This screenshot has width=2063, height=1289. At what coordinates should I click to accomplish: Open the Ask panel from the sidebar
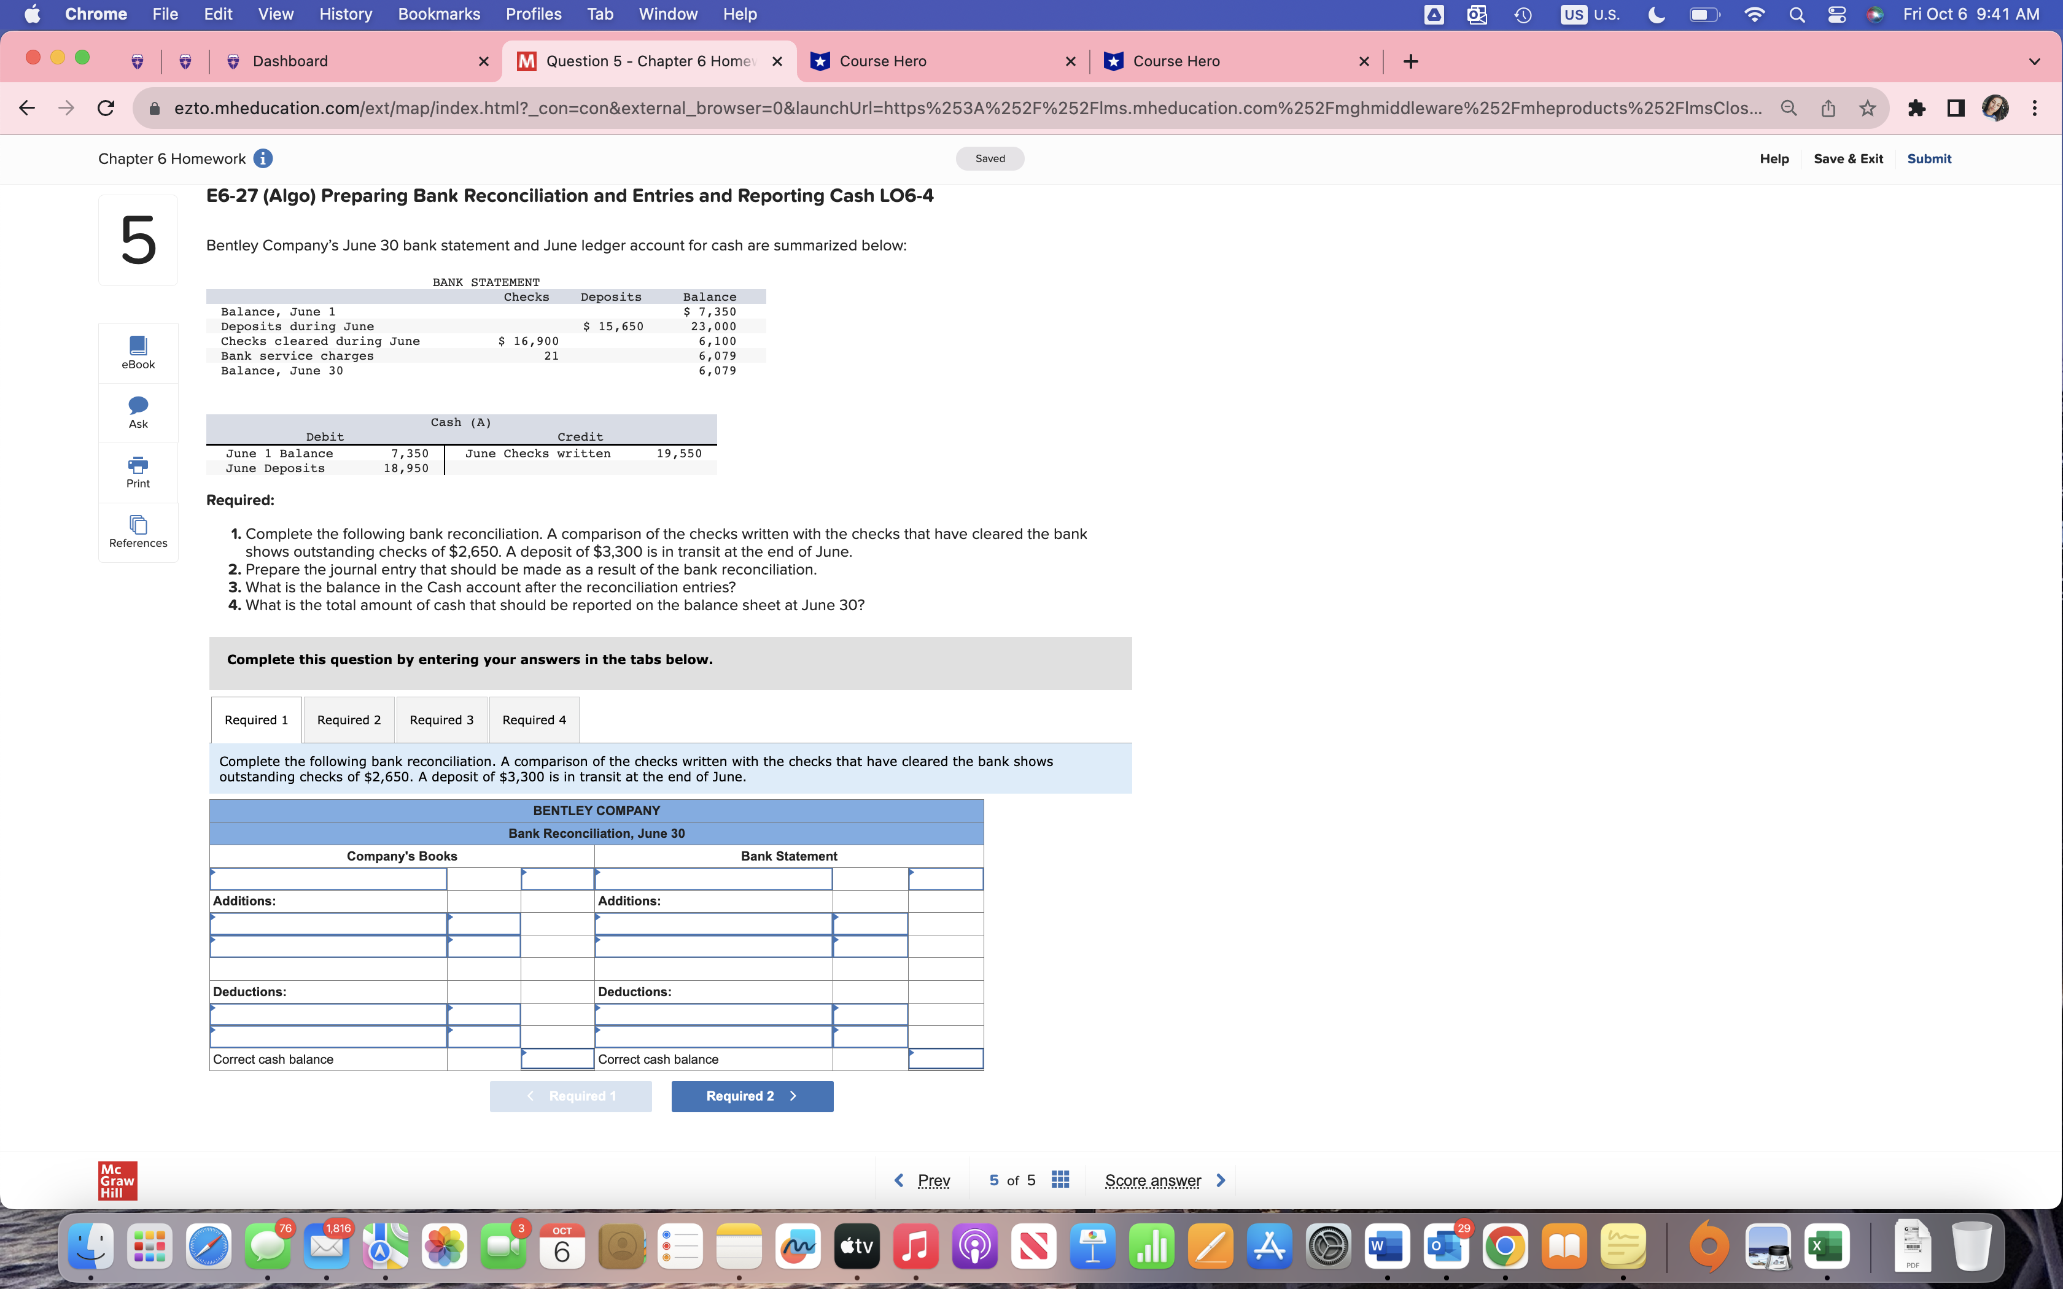138,412
